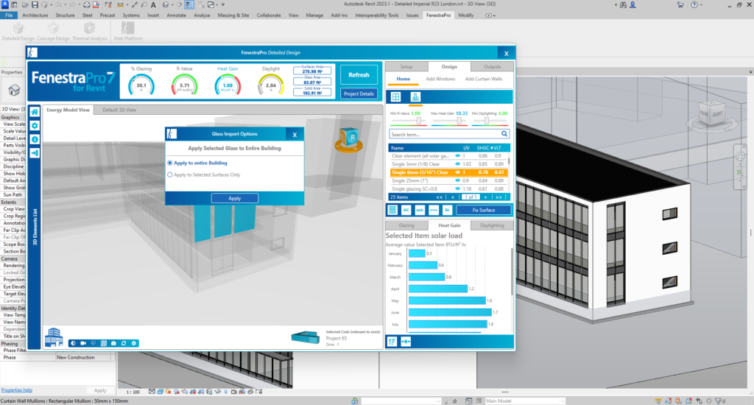Open the Main Model dropdown in the status bar
754x405 pixels.
pyautogui.click(x=524, y=401)
